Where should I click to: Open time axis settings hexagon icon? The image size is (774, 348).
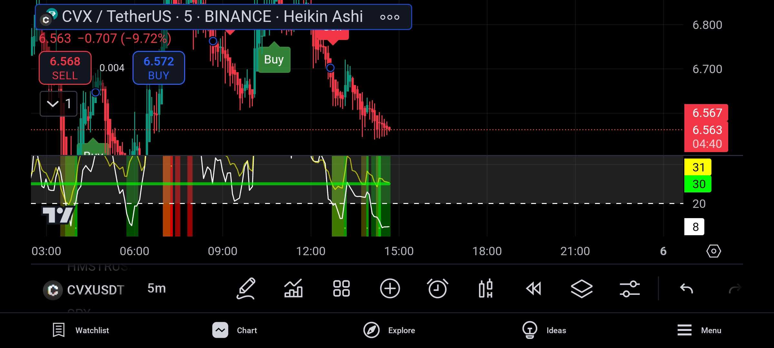tap(713, 251)
